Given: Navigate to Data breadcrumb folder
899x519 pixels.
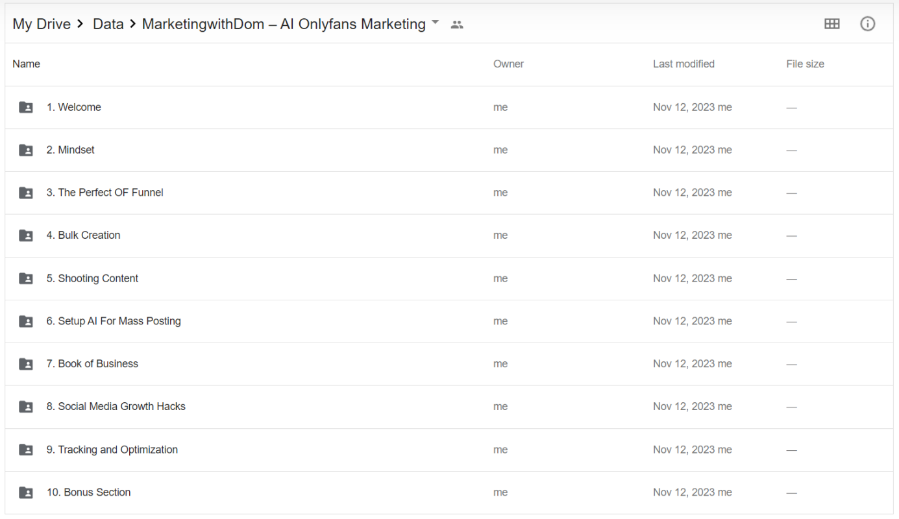Looking at the screenshot, I should (108, 24).
